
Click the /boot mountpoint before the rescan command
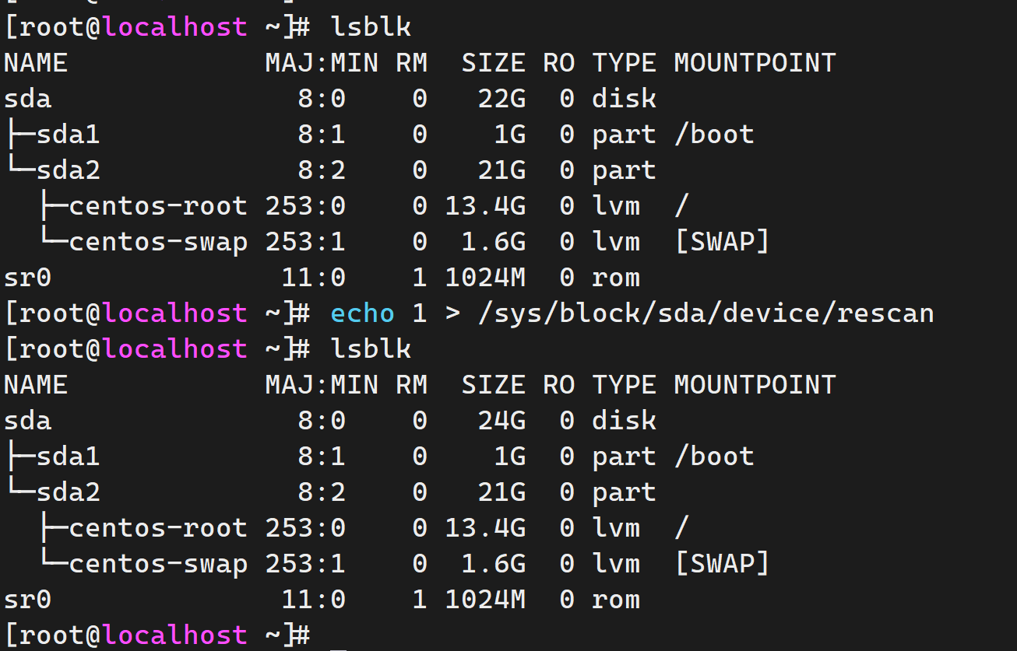(x=713, y=135)
